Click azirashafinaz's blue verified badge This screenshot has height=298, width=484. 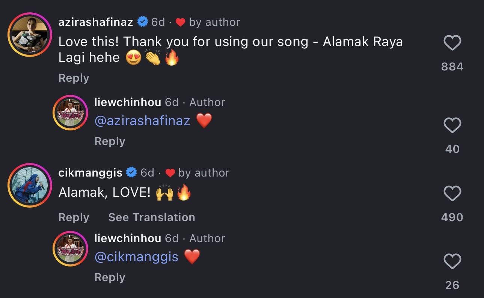(143, 22)
